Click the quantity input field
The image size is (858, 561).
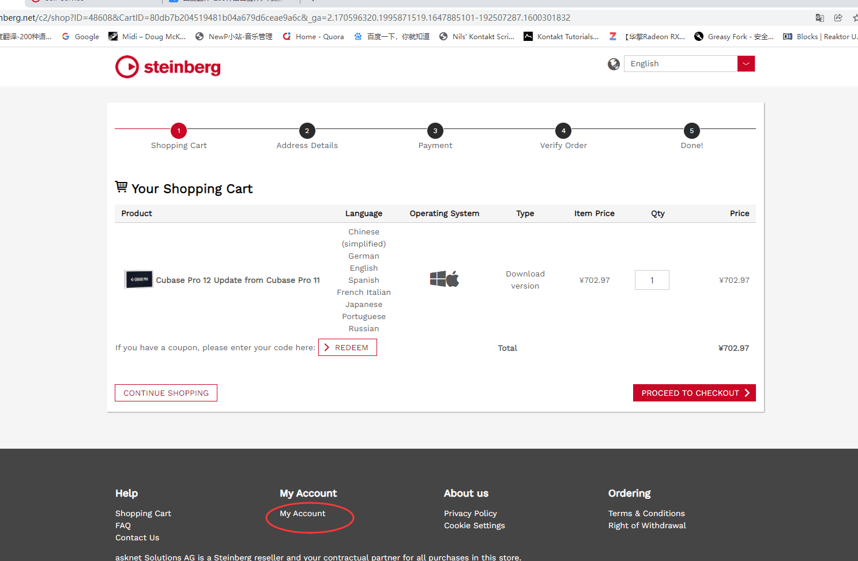pos(652,280)
